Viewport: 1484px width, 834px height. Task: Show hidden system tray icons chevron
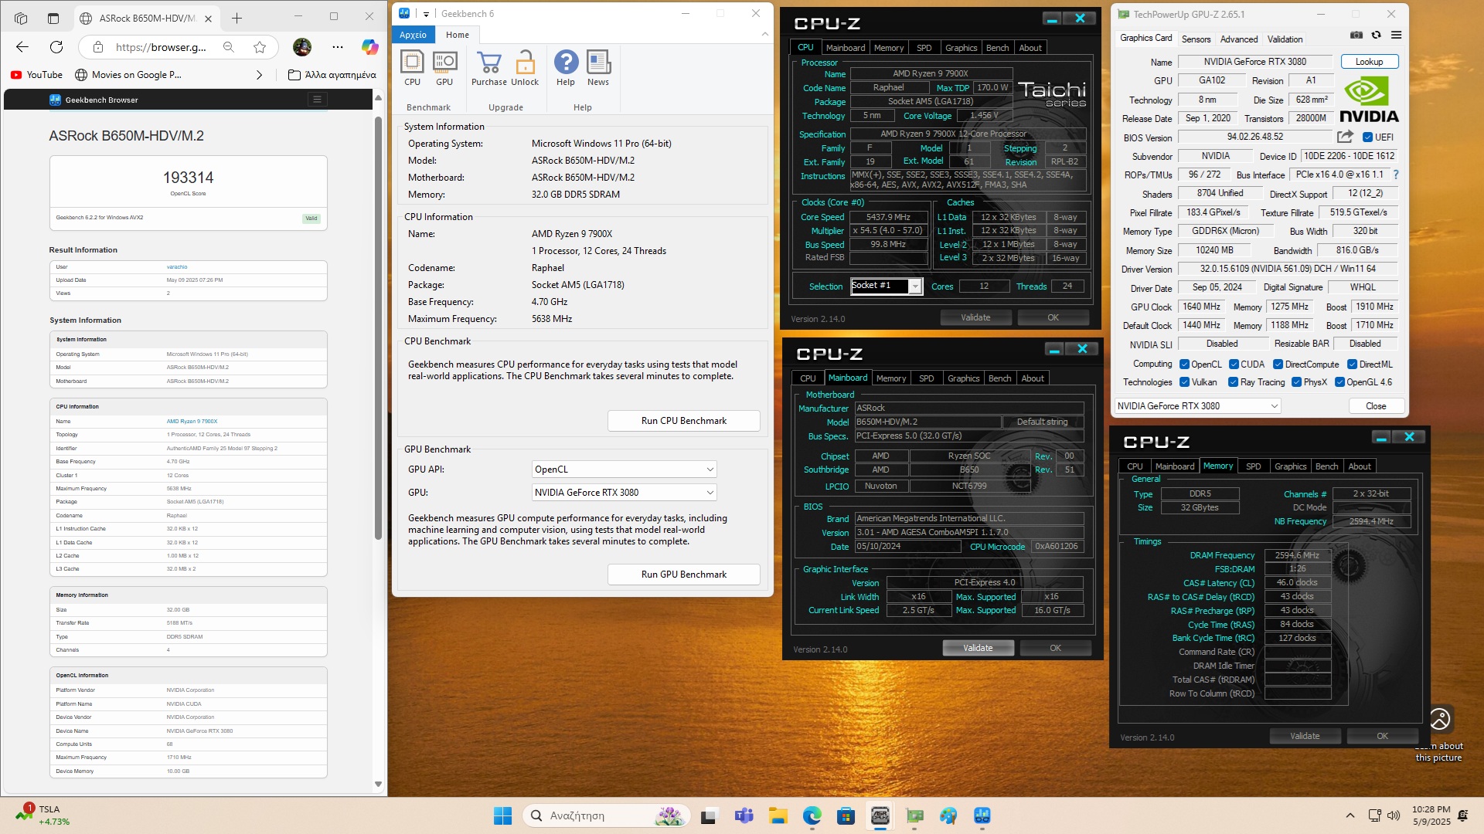click(x=1350, y=815)
